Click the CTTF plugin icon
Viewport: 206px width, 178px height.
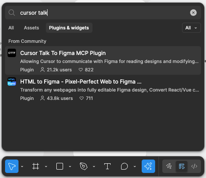coord(12,53)
